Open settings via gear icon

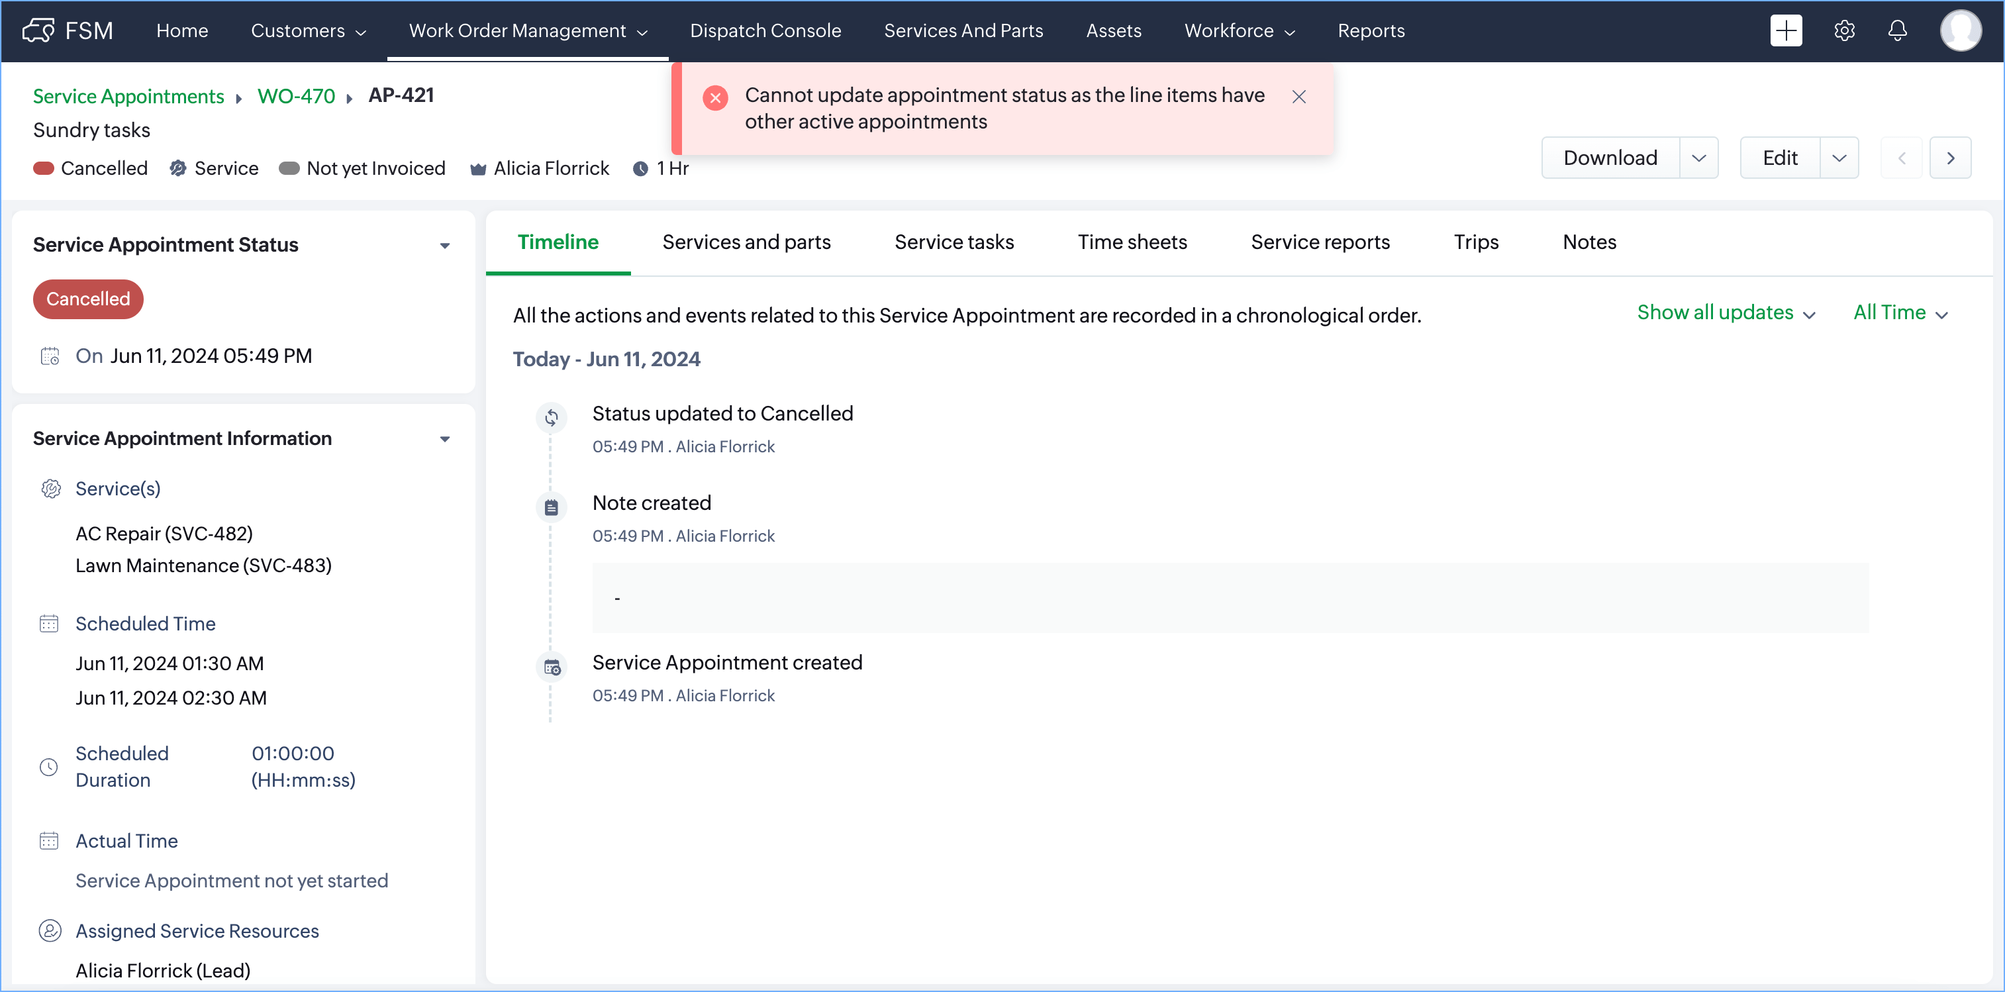1844,30
